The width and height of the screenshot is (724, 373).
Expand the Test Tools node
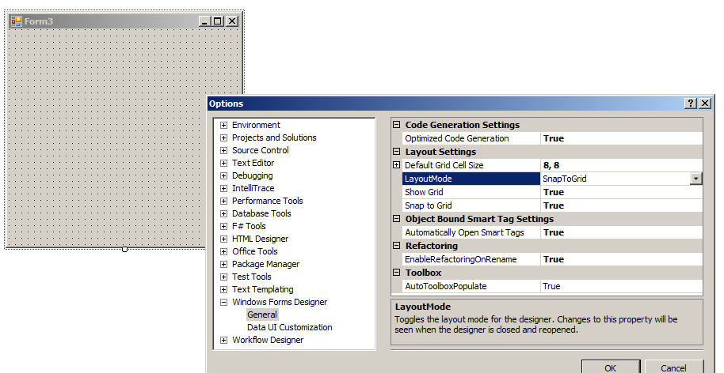[x=224, y=277]
